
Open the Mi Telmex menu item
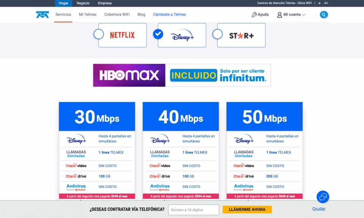coord(88,14)
